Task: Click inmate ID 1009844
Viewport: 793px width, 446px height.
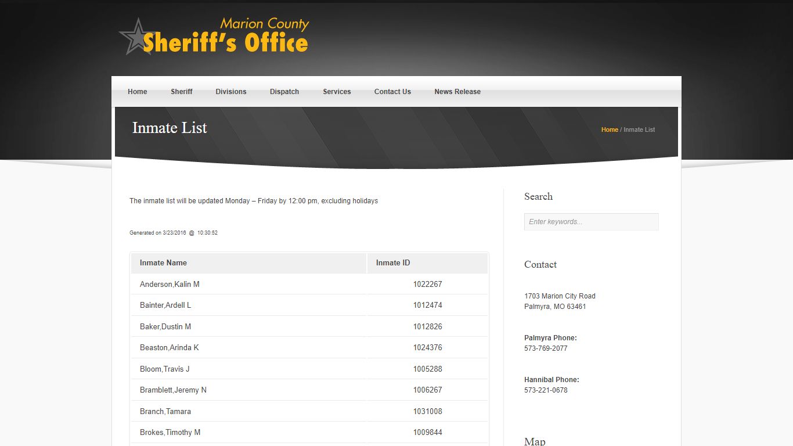Action: pyautogui.click(x=428, y=433)
